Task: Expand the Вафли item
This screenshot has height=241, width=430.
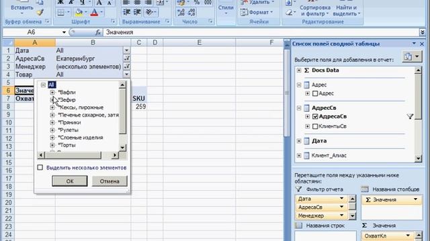Action: [52, 92]
